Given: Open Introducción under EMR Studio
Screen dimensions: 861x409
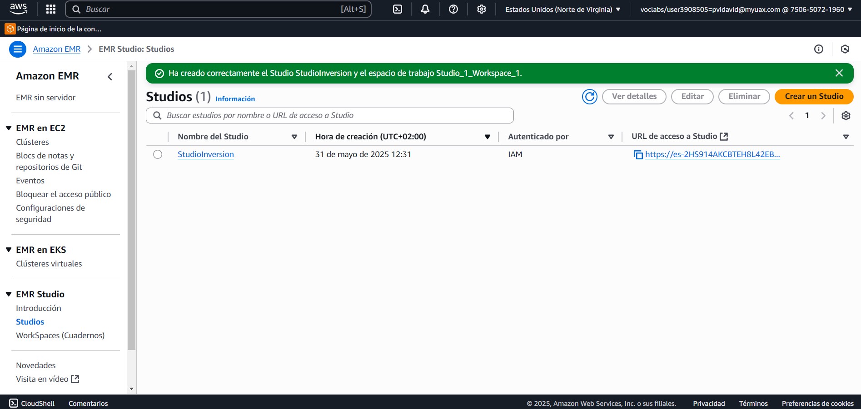Looking at the screenshot, I should point(39,308).
